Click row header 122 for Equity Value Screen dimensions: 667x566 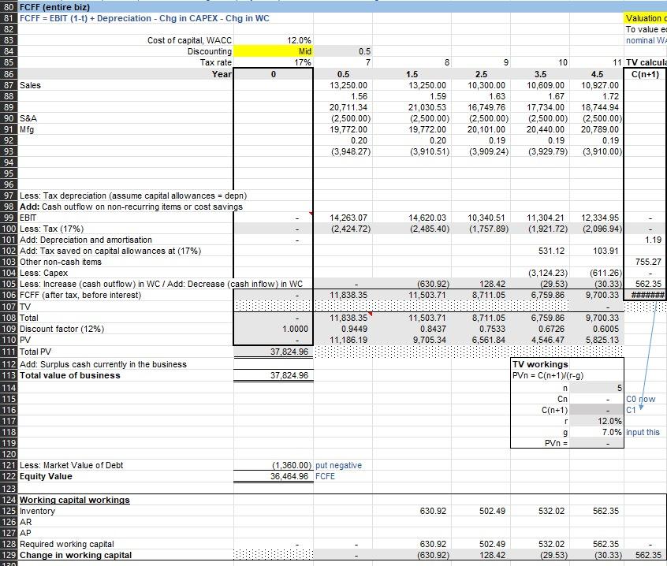pos(9,476)
